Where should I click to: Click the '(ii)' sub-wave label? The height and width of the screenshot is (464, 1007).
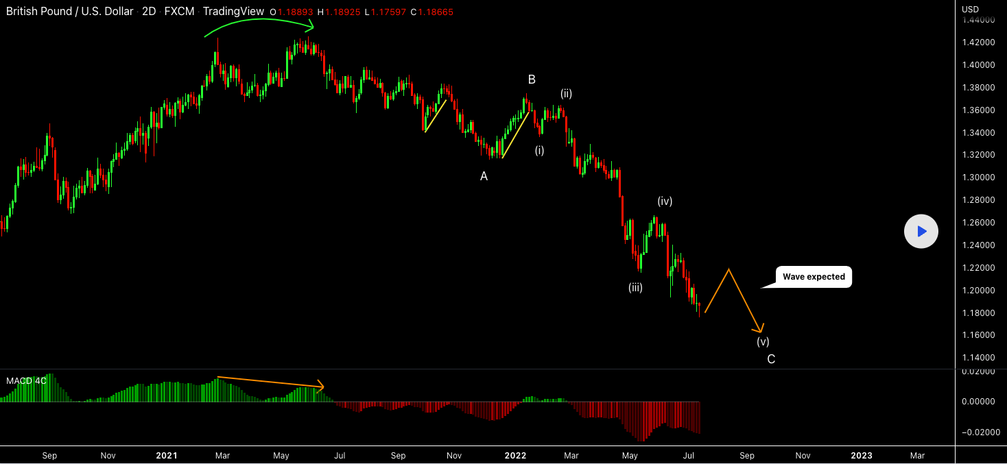pos(566,94)
